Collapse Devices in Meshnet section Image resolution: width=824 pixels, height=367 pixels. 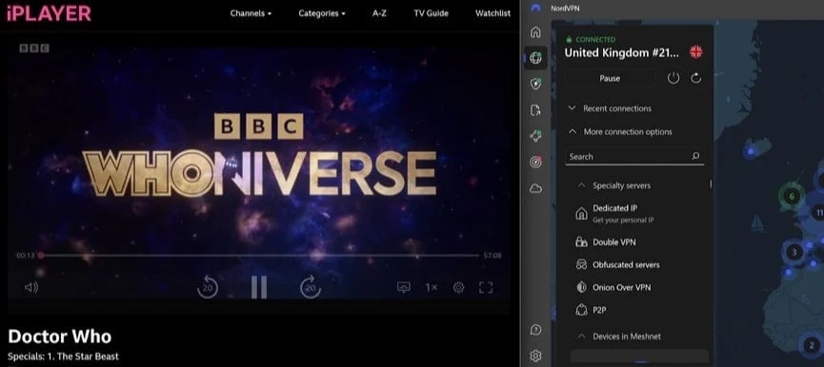click(x=619, y=336)
